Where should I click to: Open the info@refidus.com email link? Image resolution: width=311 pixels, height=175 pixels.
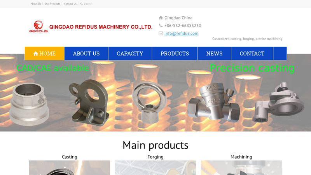(x=181, y=33)
